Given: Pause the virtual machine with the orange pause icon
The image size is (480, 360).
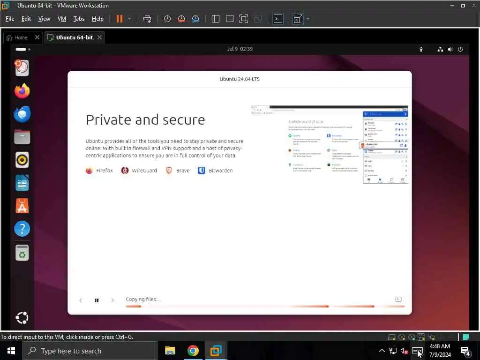Looking at the screenshot, I should tap(120, 19).
